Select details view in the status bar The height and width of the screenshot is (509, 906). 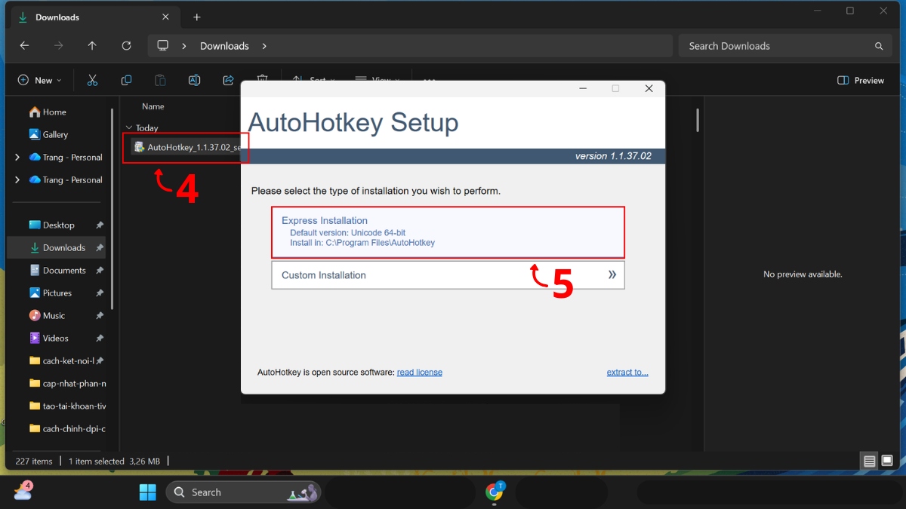click(x=869, y=460)
